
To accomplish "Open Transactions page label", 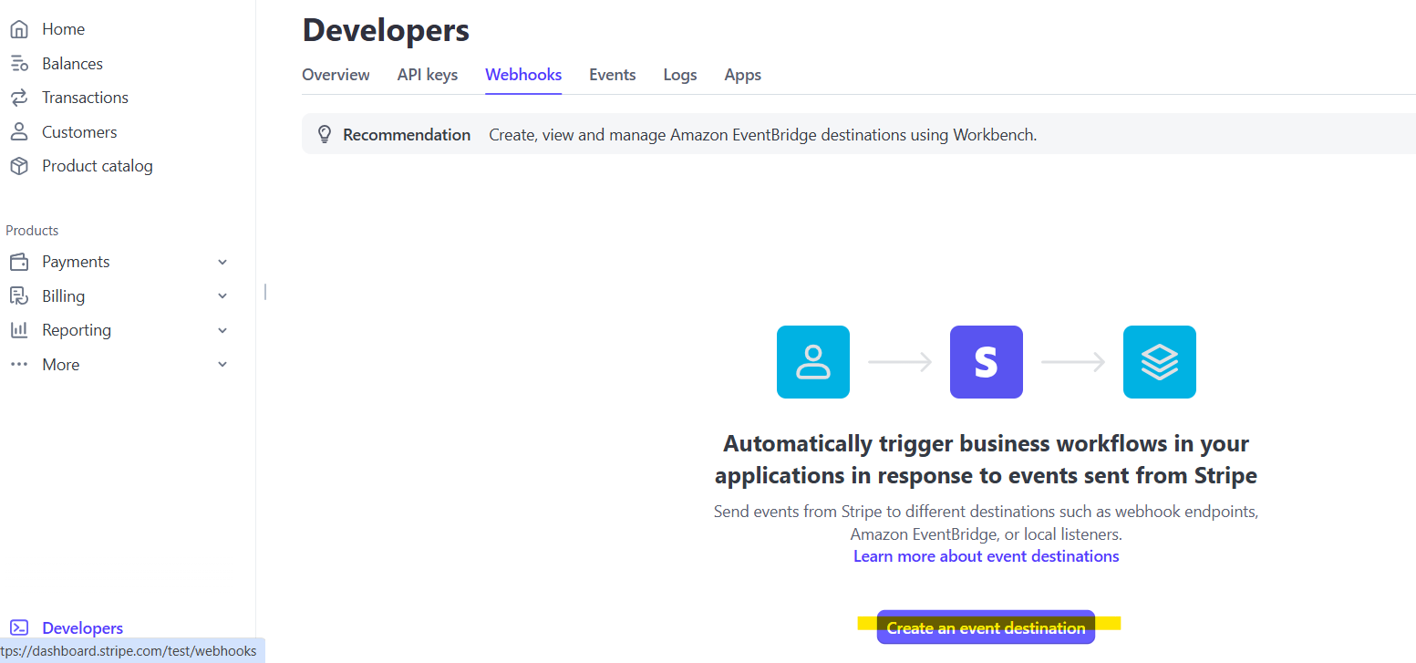I will 85,98.
